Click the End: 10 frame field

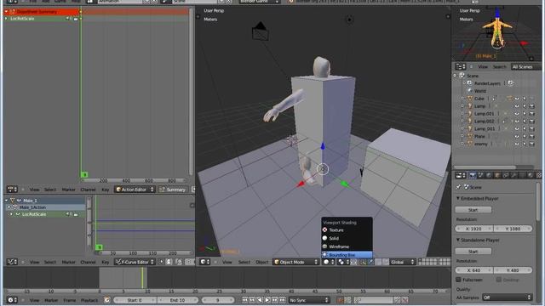click(x=177, y=300)
